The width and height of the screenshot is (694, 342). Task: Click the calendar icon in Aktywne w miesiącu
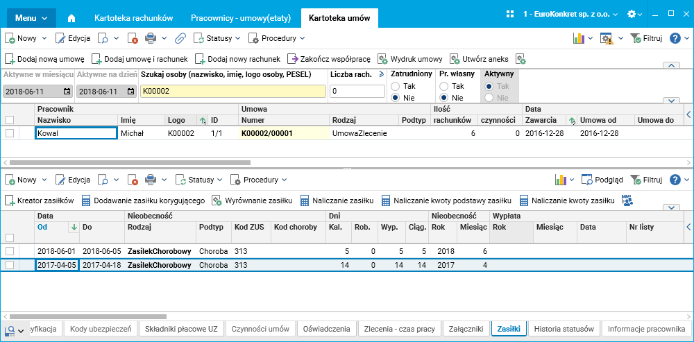tap(67, 91)
